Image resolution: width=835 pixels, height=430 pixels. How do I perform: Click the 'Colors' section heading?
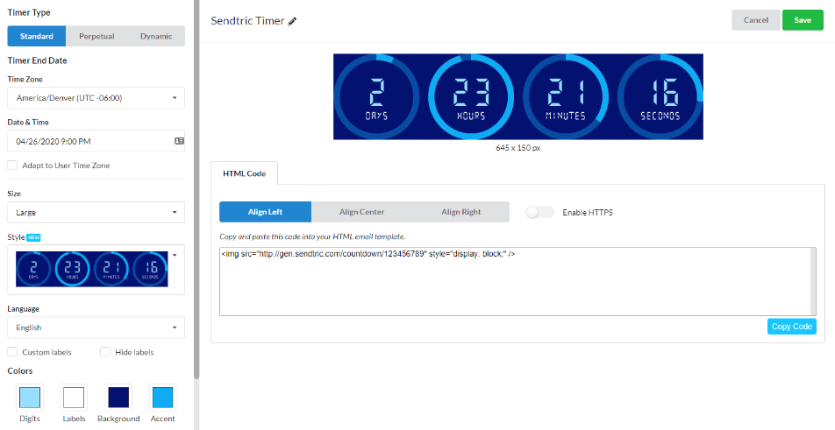coord(19,371)
